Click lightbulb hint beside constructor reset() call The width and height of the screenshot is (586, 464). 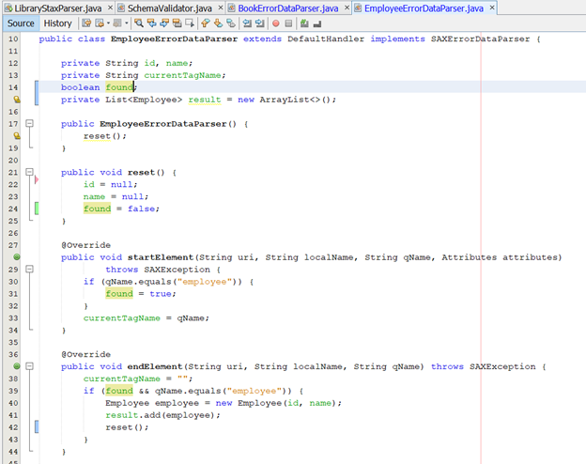tap(17, 135)
